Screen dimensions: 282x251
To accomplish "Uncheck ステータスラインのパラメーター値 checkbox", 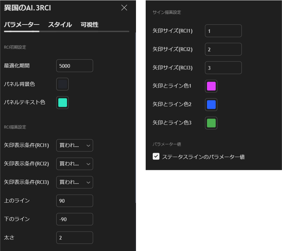I will (x=156, y=156).
